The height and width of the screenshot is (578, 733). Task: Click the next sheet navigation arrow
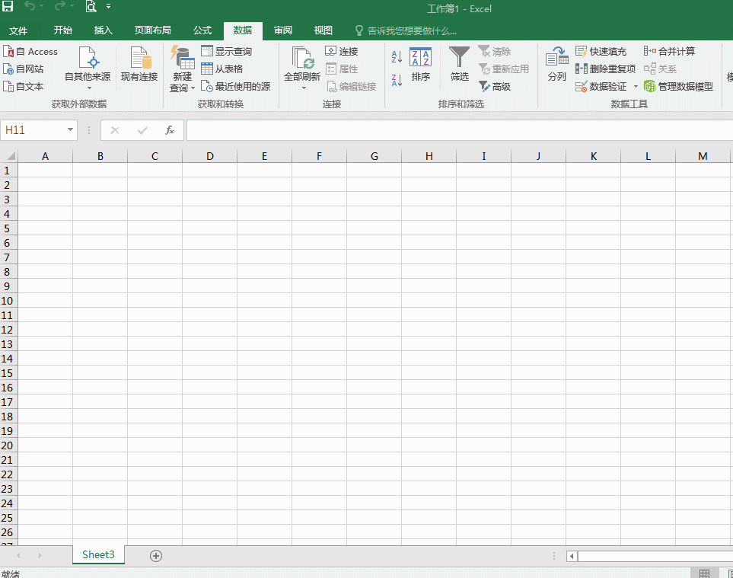click(x=40, y=556)
